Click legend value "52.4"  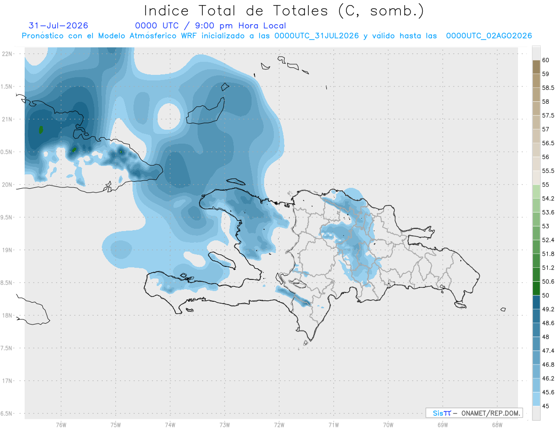click(x=548, y=240)
